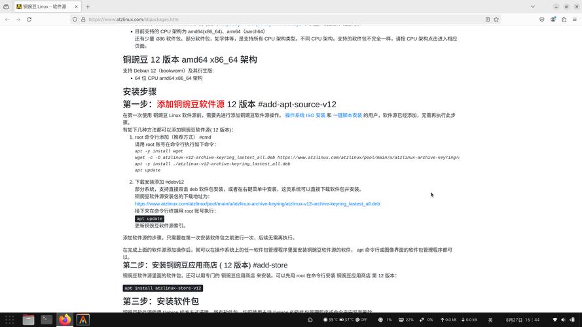Click the 添加铜豌豆软件源 red heading text
This screenshot has height=327, width=582.
(191, 104)
